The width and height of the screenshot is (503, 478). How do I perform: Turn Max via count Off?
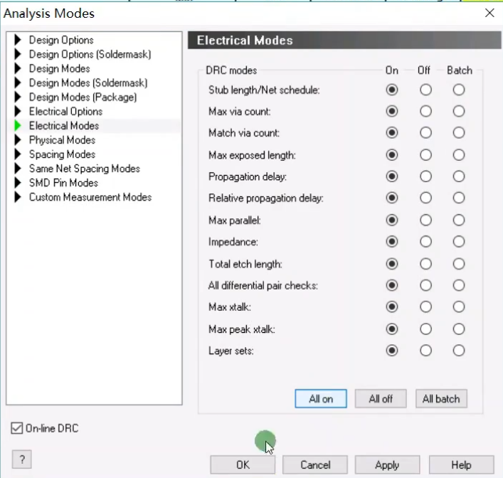[425, 111]
